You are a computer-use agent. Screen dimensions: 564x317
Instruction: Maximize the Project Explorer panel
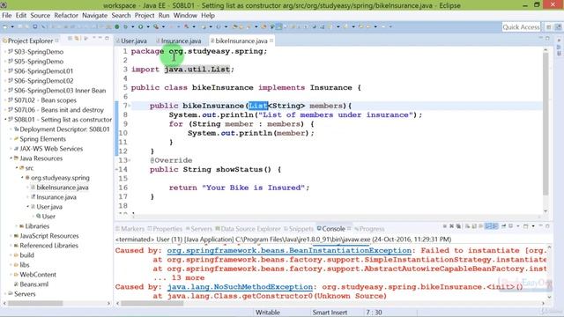[107, 38]
